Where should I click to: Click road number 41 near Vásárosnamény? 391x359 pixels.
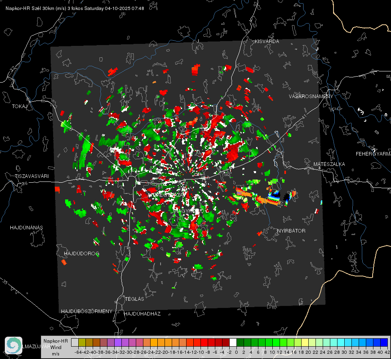pos(304,116)
